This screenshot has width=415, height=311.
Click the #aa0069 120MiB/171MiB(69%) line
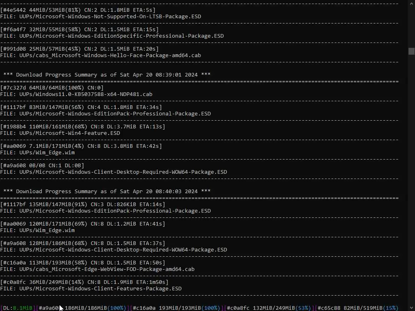tap(83, 224)
